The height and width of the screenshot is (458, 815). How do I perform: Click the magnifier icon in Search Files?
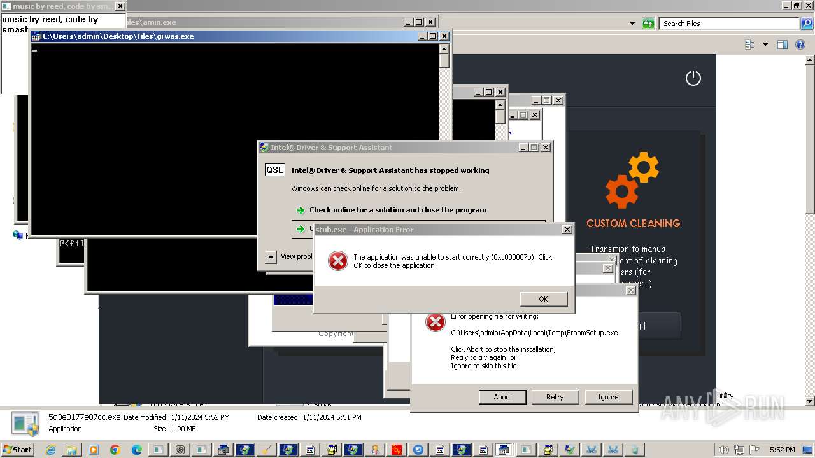[806, 24]
